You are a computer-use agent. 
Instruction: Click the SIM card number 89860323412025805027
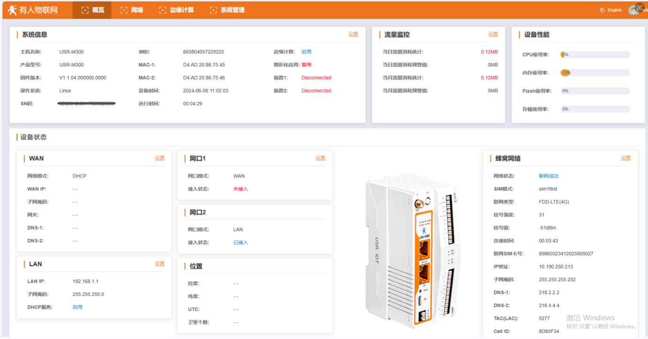(x=566, y=254)
